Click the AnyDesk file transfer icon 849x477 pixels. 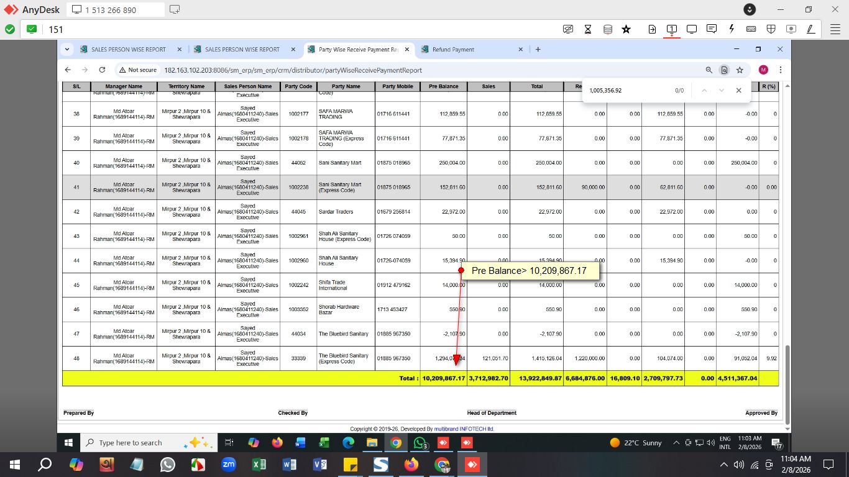click(652, 29)
